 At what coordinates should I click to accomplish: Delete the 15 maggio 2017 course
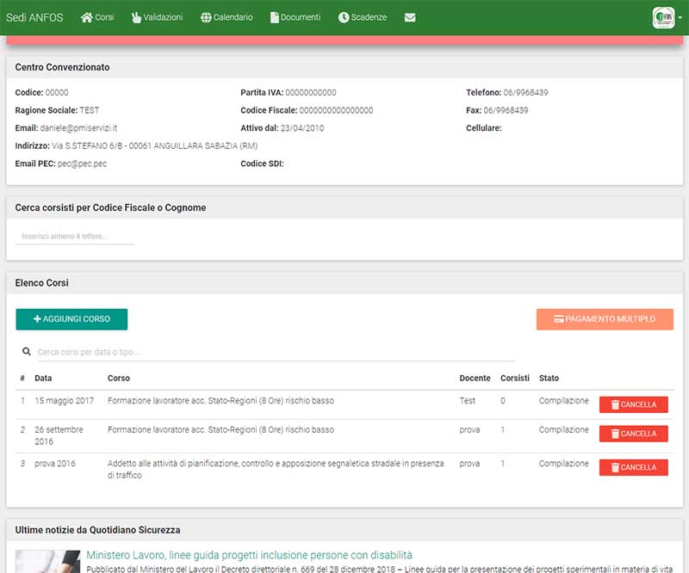[634, 404]
